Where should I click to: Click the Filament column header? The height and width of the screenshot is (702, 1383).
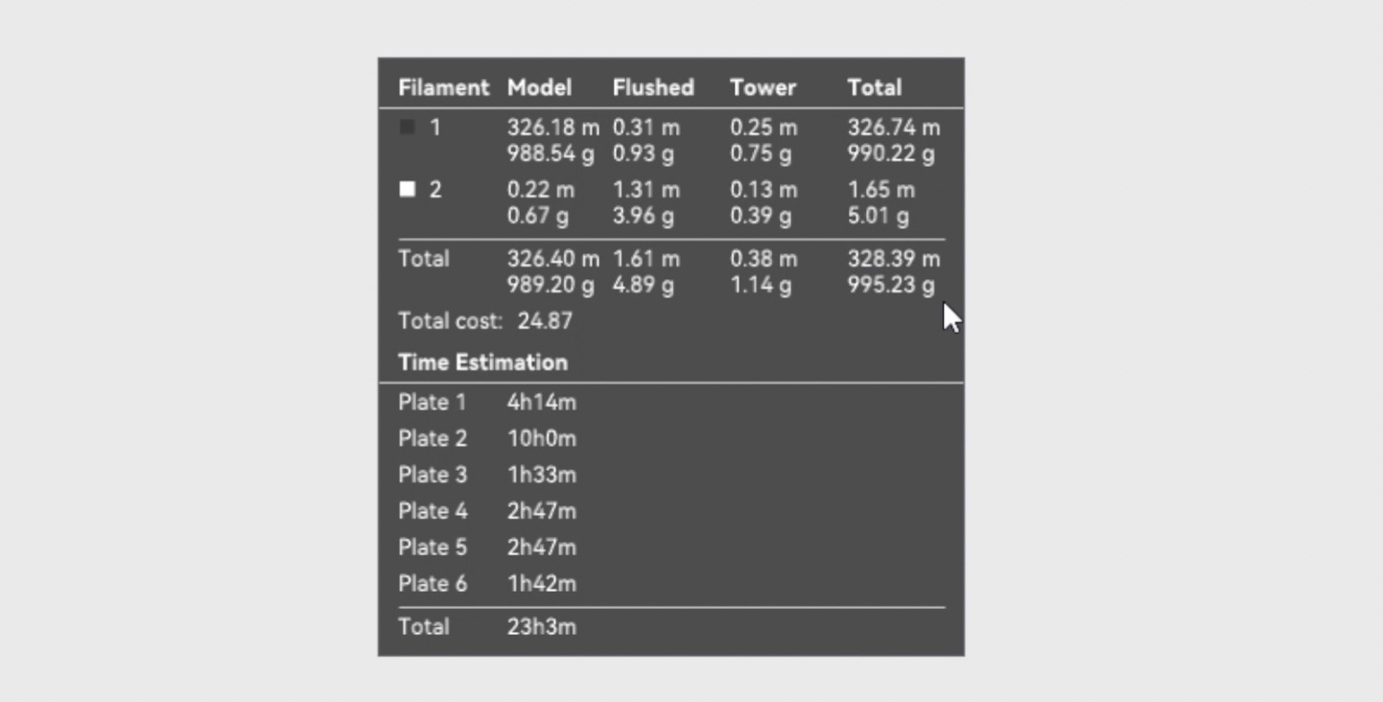pos(443,87)
